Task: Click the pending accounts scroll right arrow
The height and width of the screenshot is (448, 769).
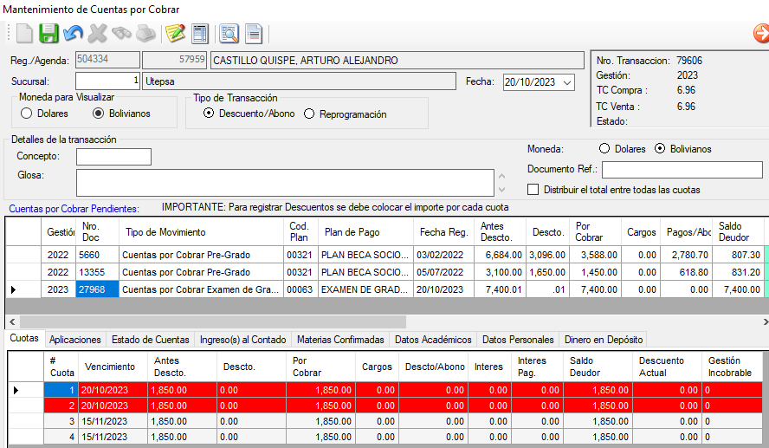Action: coord(766,321)
